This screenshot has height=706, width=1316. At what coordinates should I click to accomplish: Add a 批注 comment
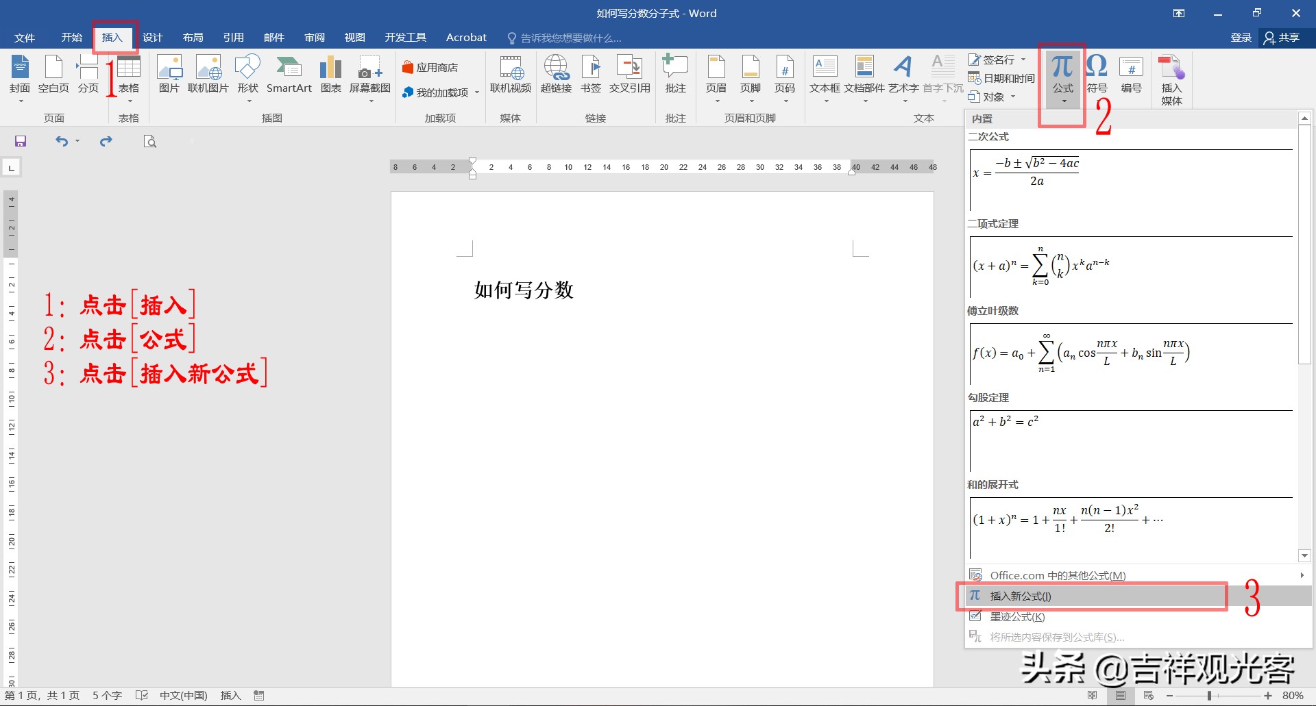(x=676, y=75)
